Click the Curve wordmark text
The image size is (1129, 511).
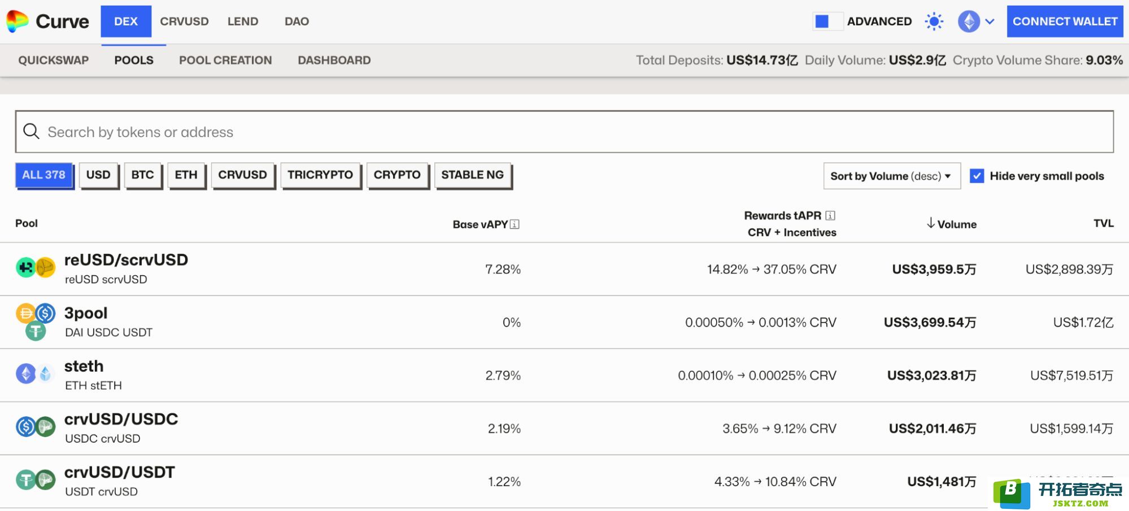tap(62, 21)
